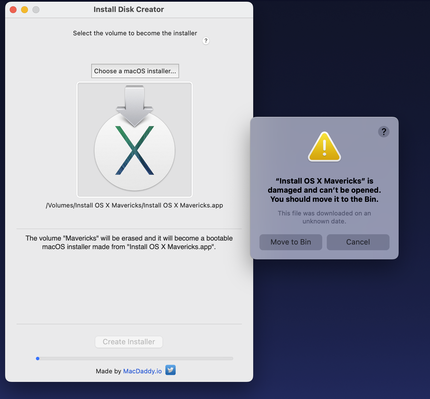Cancel the damaged-file alert
This screenshot has width=430, height=399.
click(358, 242)
